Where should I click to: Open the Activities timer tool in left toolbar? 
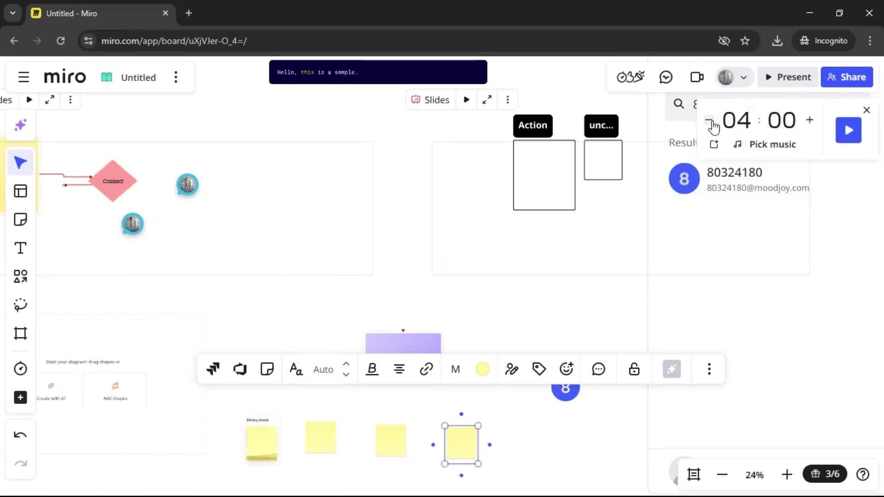pos(20,369)
